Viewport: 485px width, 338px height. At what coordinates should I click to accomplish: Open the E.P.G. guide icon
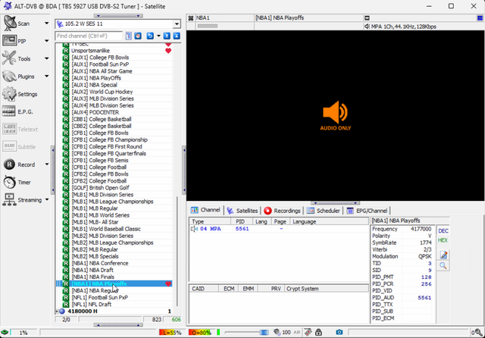coord(9,111)
